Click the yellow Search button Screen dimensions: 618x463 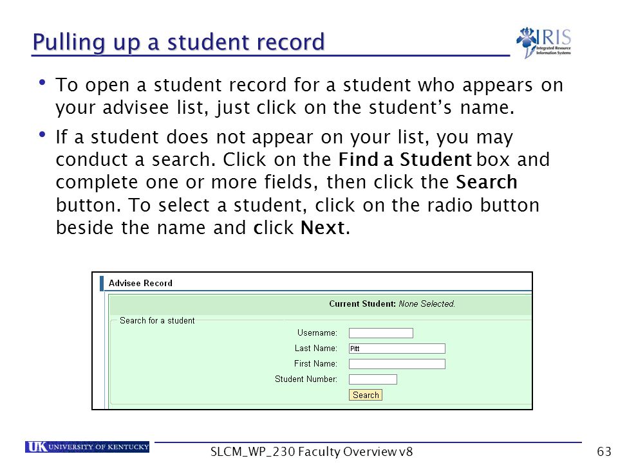tap(366, 395)
